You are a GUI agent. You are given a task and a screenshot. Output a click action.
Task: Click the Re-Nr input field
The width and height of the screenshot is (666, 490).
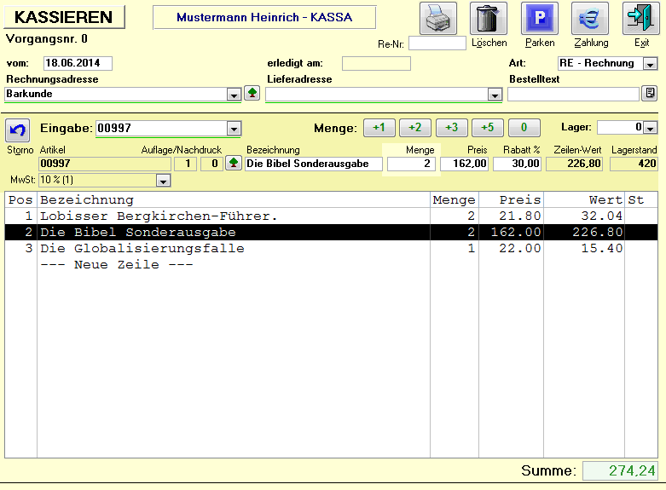pyautogui.click(x=437, y=43)
